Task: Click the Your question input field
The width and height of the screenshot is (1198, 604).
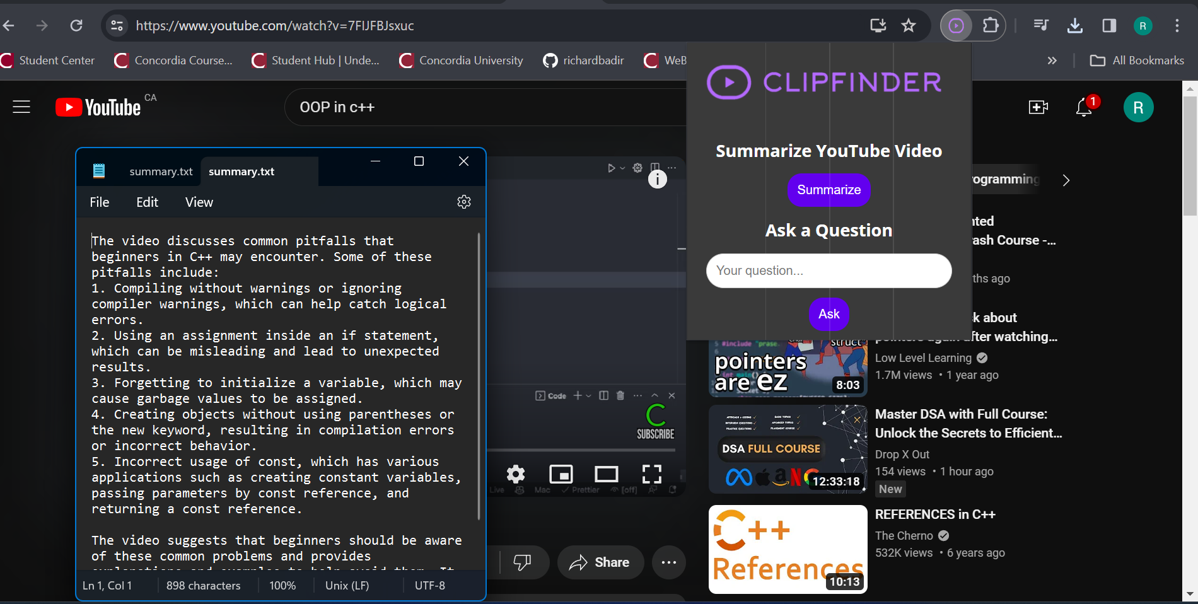Action: [x=829, y=270]
